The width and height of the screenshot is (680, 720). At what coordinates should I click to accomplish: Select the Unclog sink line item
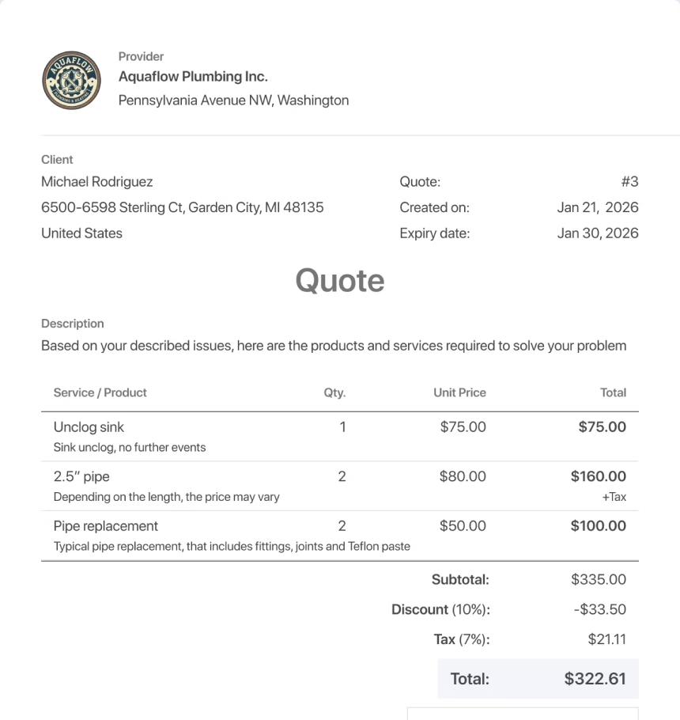click(x=89, y=427)
